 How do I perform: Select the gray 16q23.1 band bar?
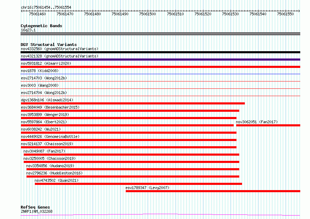click(160, 34)
